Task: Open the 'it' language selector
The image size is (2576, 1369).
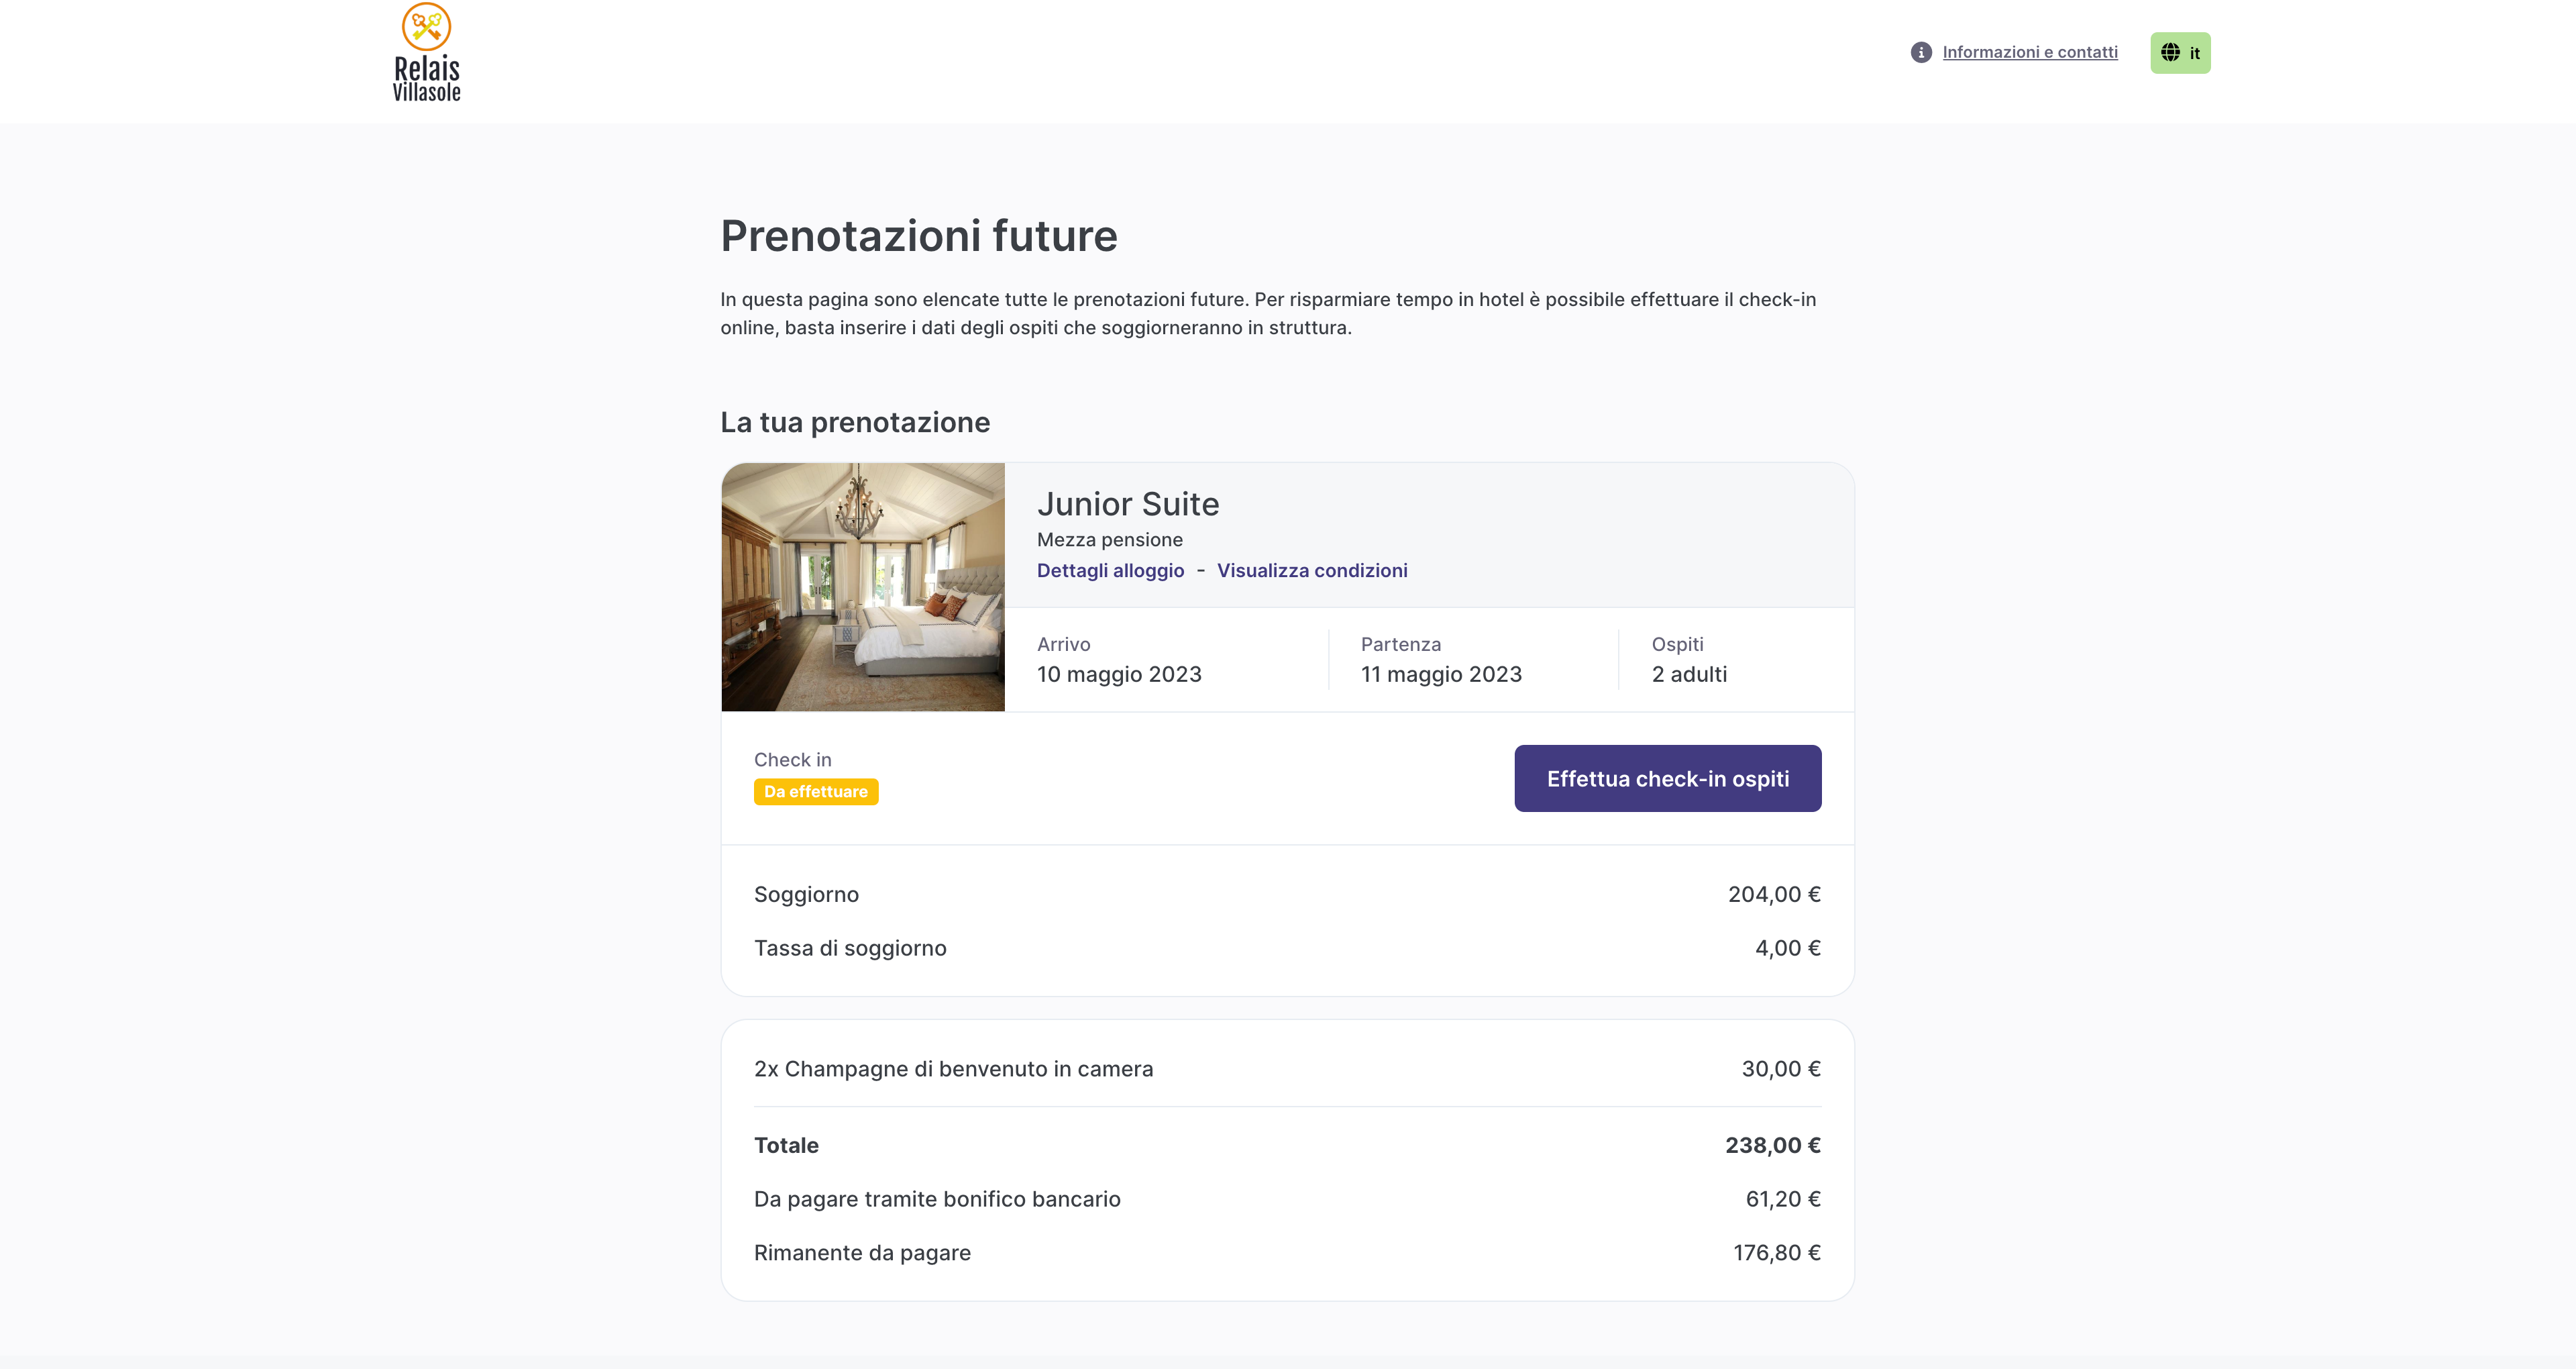Action: pyautogui.click(x=2180, y=53)
